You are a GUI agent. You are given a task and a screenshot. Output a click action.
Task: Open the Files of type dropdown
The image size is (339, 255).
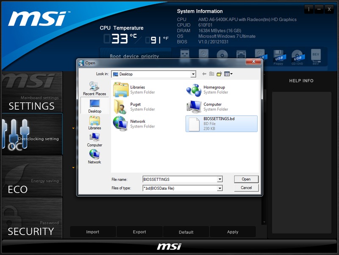[220, 188]
